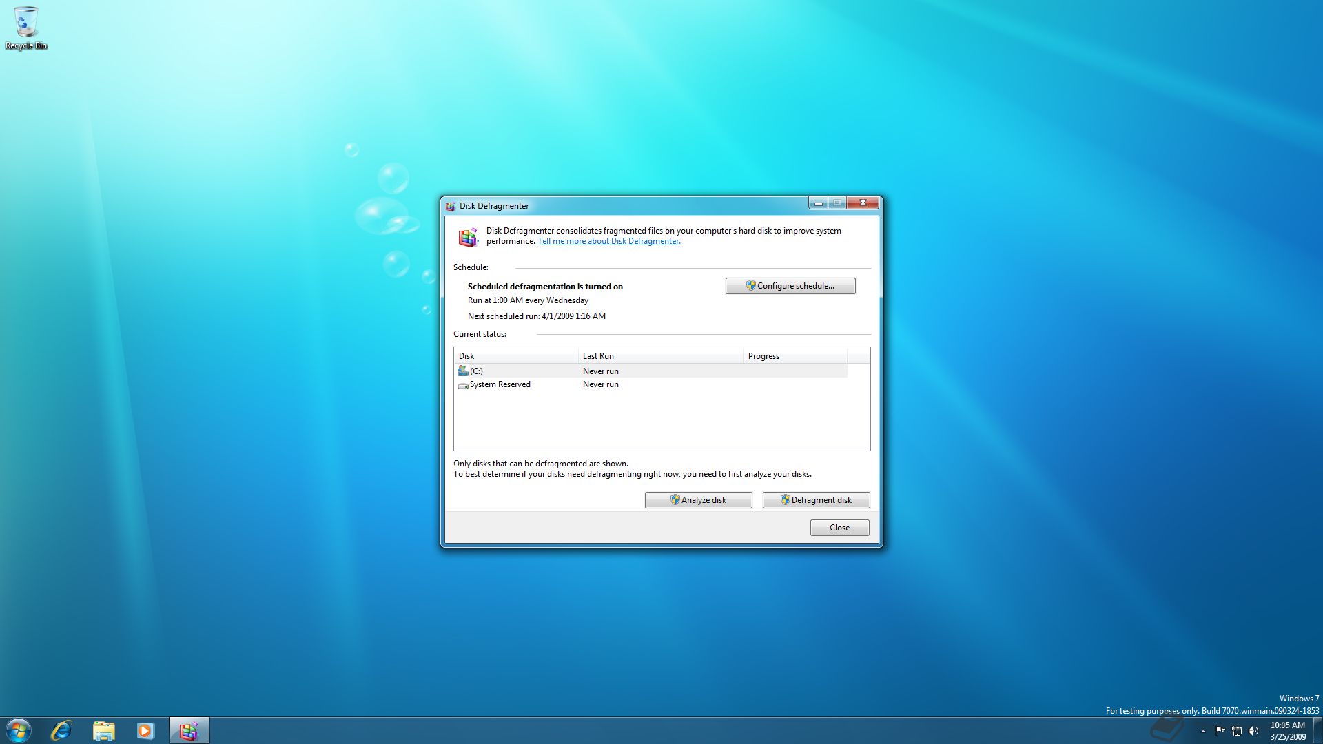Click Never run in the (C:) row
Screen dimensions: 1323x744
pyautogui.click(x=600, y=371)
